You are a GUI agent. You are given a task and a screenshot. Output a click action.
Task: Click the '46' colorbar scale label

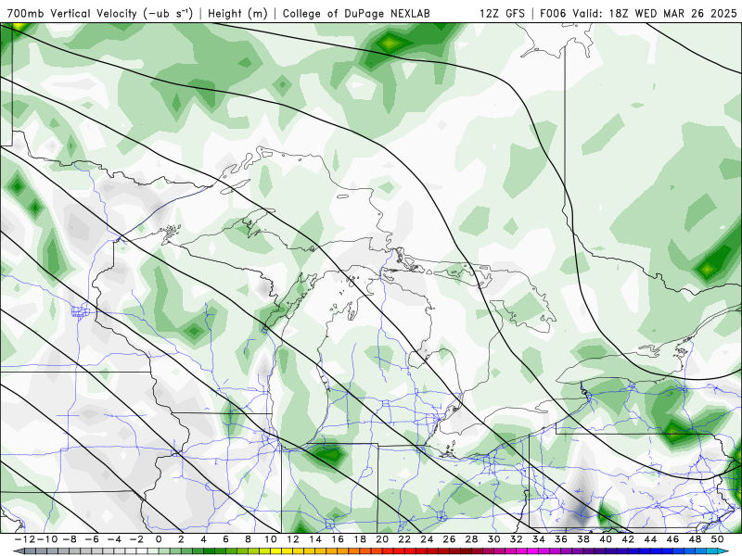point(673,539)
